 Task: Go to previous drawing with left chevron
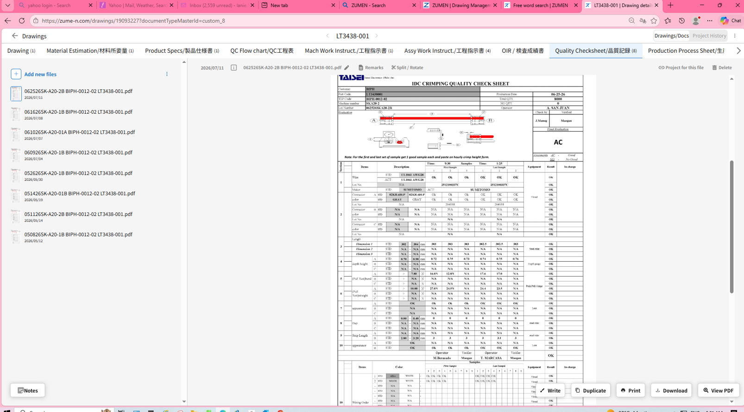328,36
